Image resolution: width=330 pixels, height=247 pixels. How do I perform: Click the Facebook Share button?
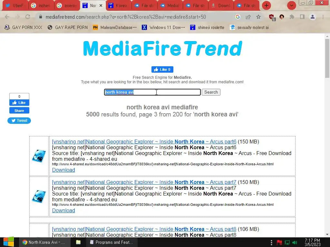tap(19, 111)
